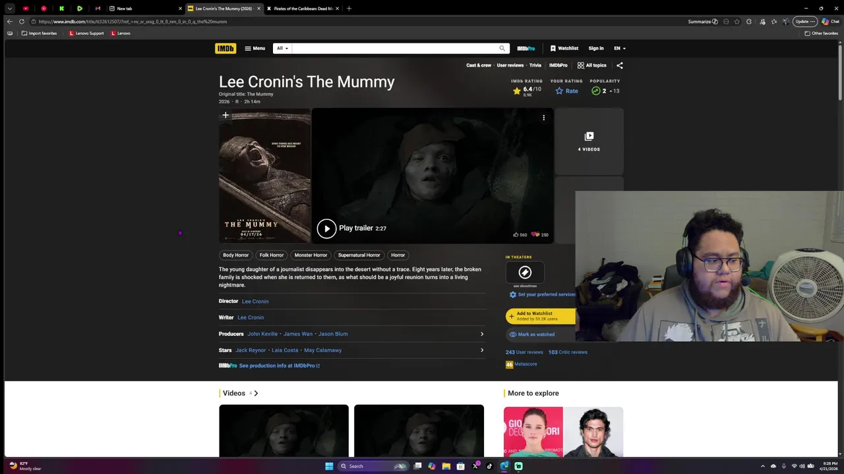
Task: Submit search with the magnifier icon
Action: tap(502, 48)
